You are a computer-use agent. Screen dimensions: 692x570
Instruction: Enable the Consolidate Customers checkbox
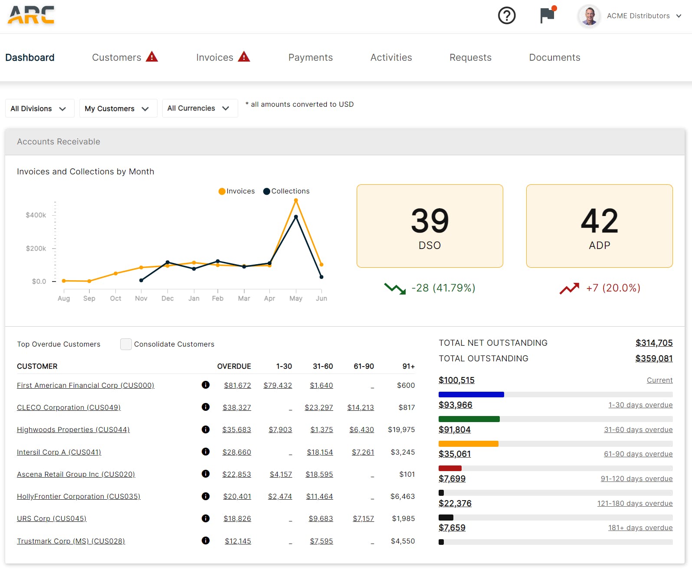[126, 344]
